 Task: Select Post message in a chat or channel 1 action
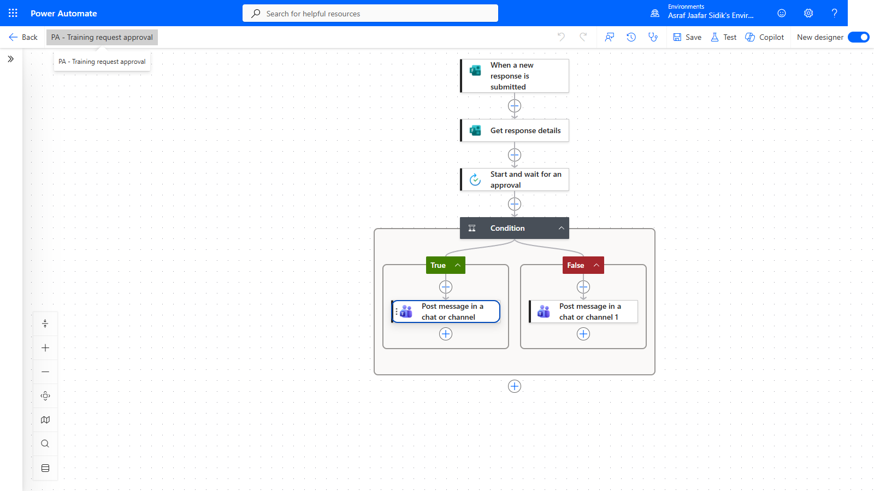click(583, 312)
